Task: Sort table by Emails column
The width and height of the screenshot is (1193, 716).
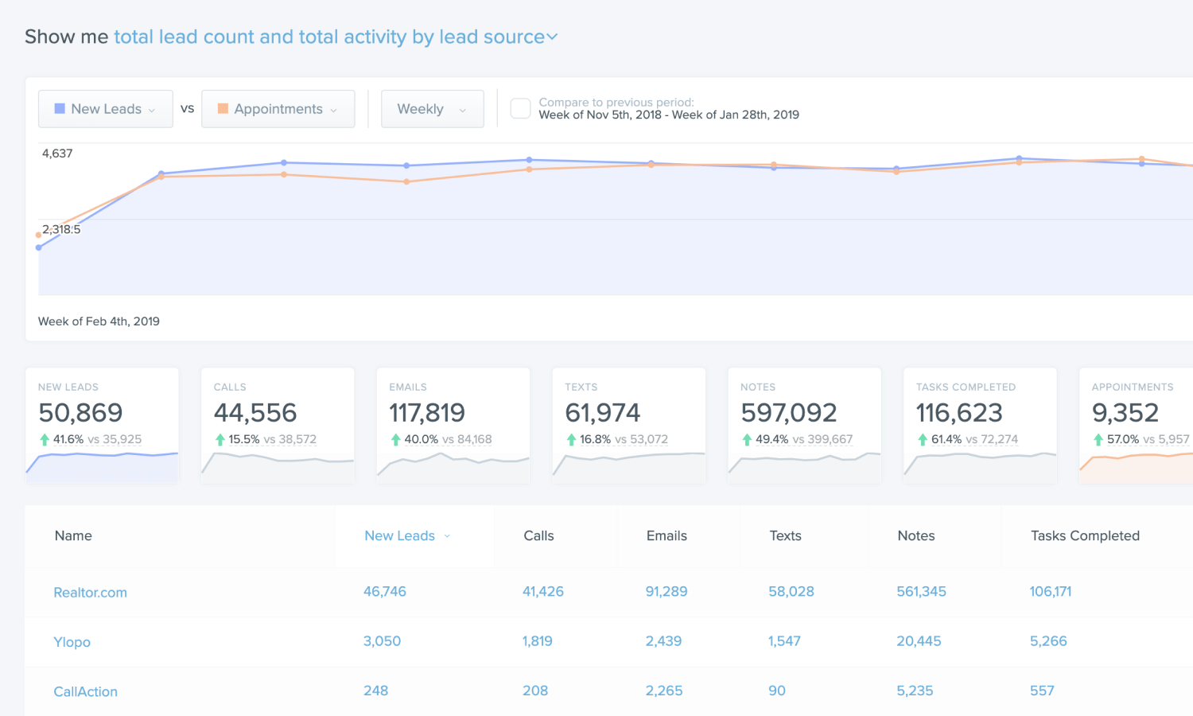Action: click(x=666, y=536)
